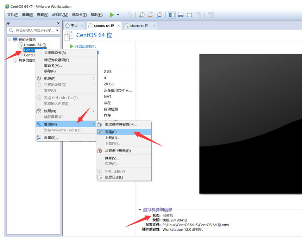
Task: Select Ubuntu 64 位 in the library tree
Action: tap(35, 45)
